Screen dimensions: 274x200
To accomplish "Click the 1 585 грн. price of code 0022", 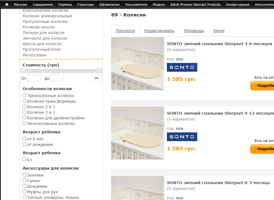I will point(182,79).
